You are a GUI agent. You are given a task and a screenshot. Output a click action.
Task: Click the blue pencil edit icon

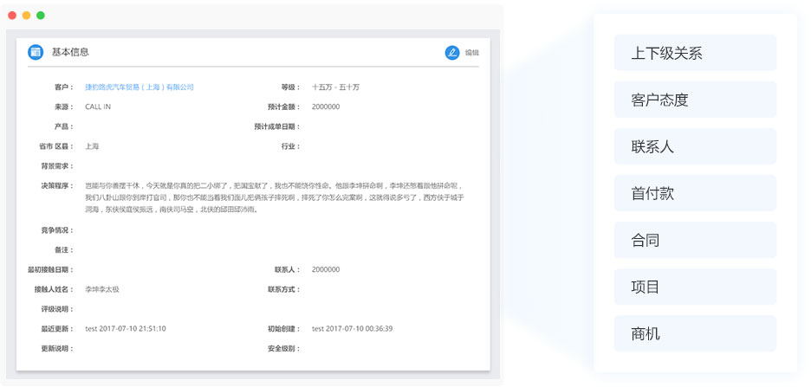[x=451, y=53]
